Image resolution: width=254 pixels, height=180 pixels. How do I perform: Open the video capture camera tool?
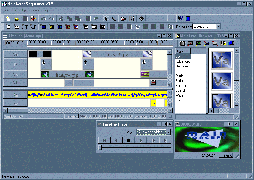click(123, 18)
